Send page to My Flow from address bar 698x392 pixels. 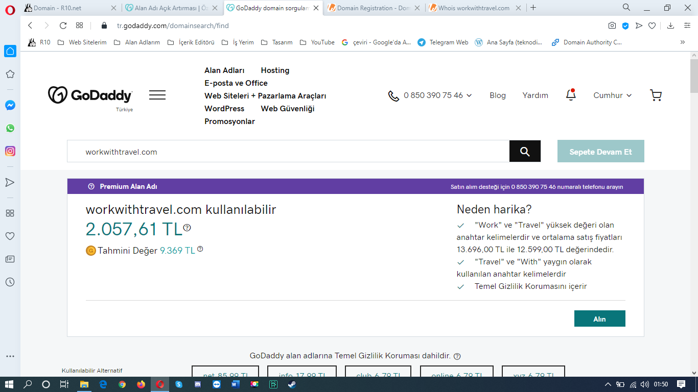[x=639, y=26]
